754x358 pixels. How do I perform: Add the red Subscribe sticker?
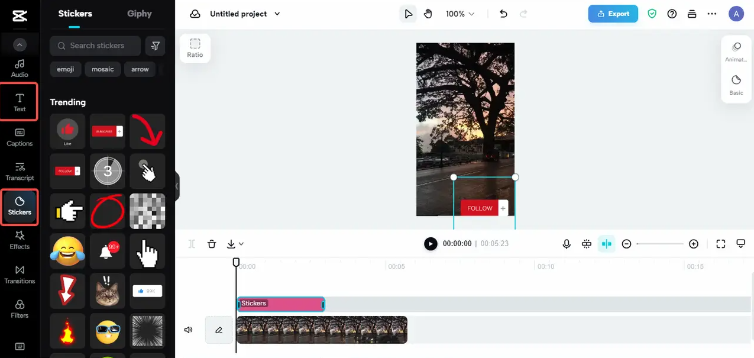107,131
